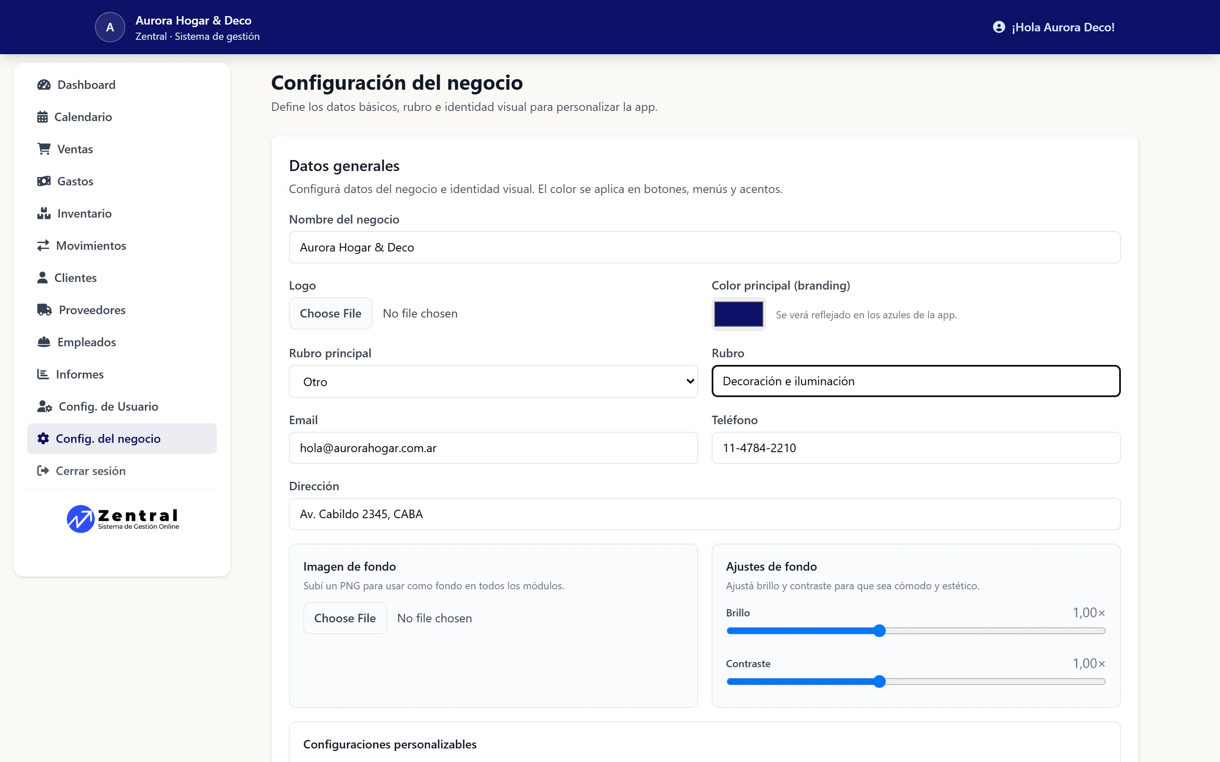The width and height of the screenshot is (1220, 762).
Task: Click the Configuración del negocio page heading
Action: (x=397, y=83)
